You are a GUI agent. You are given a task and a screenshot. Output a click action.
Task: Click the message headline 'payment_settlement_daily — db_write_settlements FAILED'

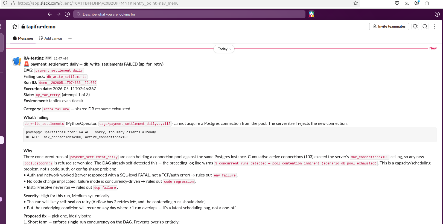click(x=97, y=64)
